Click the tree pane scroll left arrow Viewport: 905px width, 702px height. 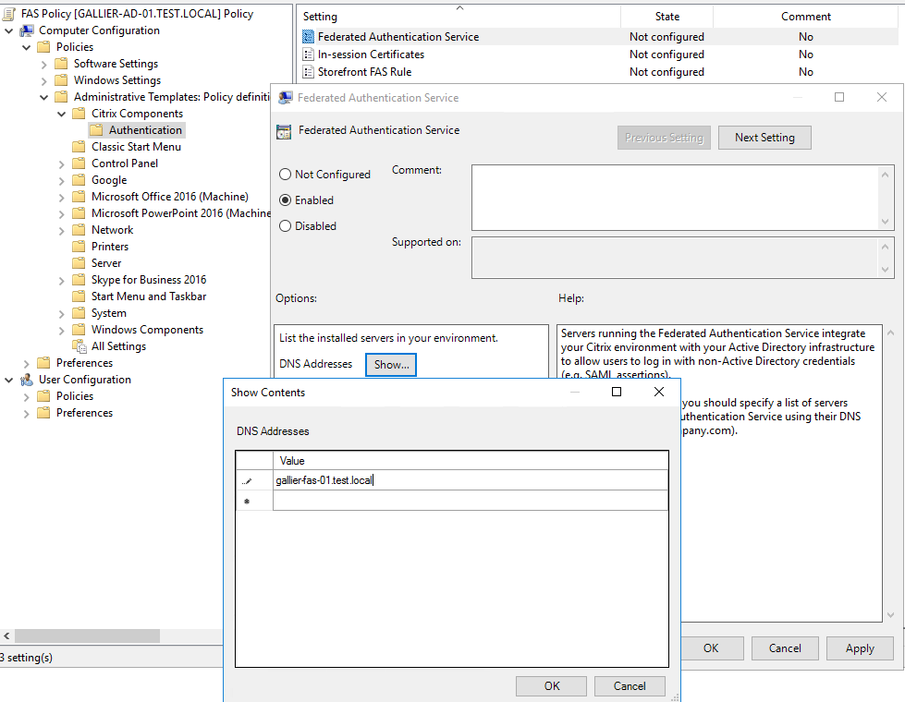point(6,635)
